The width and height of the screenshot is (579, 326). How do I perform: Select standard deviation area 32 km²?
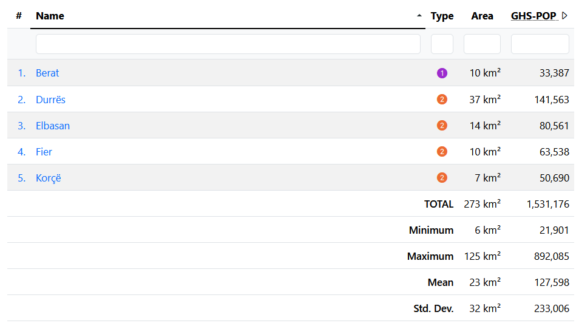485,308
